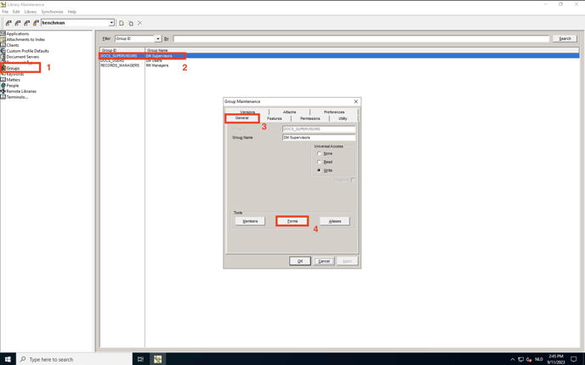Expand the Filter Group ID dropdown
The width and height of the screenshot is (585, 365).
click(x=157, y=38)
